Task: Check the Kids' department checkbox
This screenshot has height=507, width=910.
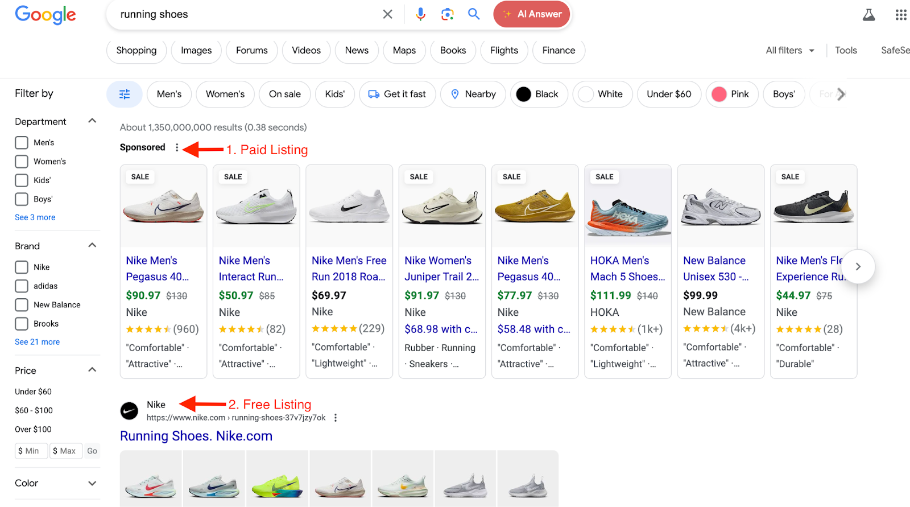Action: click(x=22, y=180)
